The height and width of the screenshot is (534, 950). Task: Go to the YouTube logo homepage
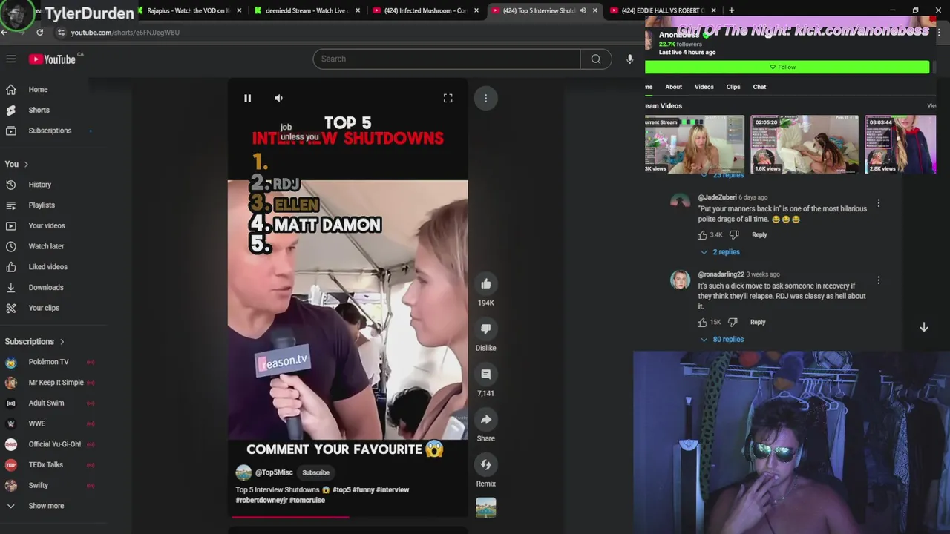[x=53, y=59]
